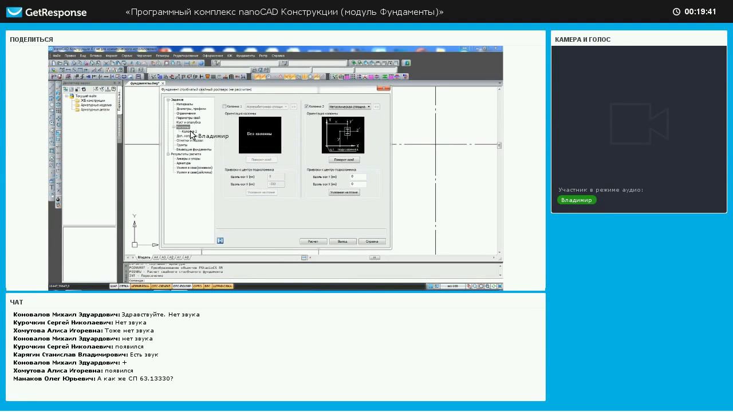Open the Правка menu
The height and width of the screenshot is (412, 733).
[x=70, y=56]
